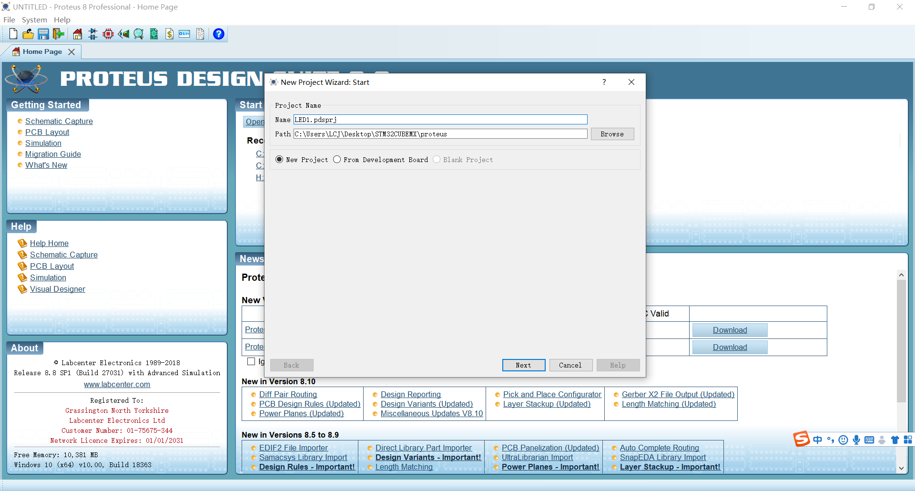The image size is (915, 491).
Task: Click the project Name input field
Action: (440, 120)
